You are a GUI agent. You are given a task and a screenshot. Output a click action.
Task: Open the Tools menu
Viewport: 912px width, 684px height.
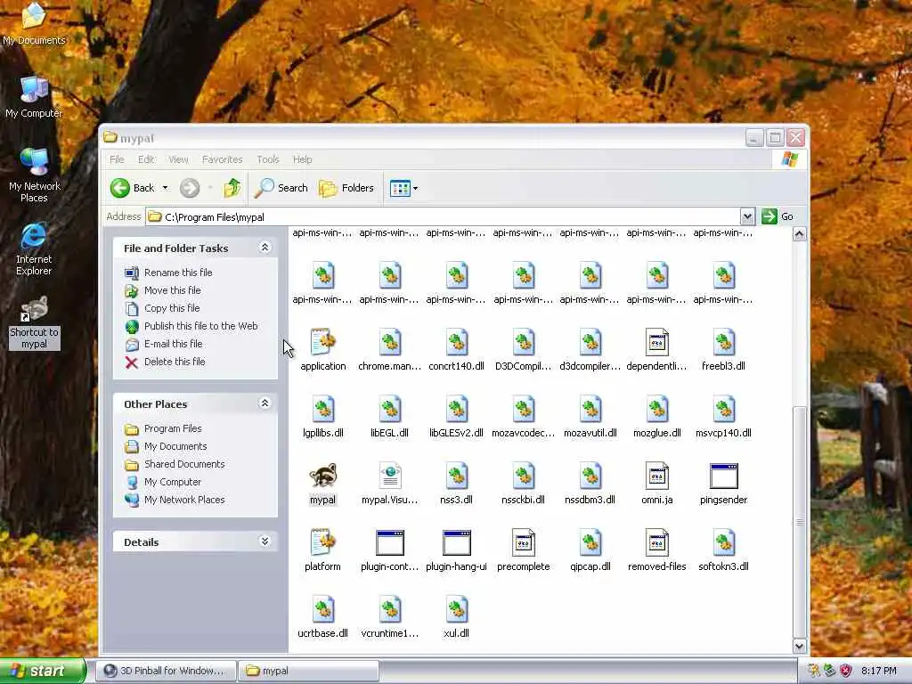click(x=267, y=159)
